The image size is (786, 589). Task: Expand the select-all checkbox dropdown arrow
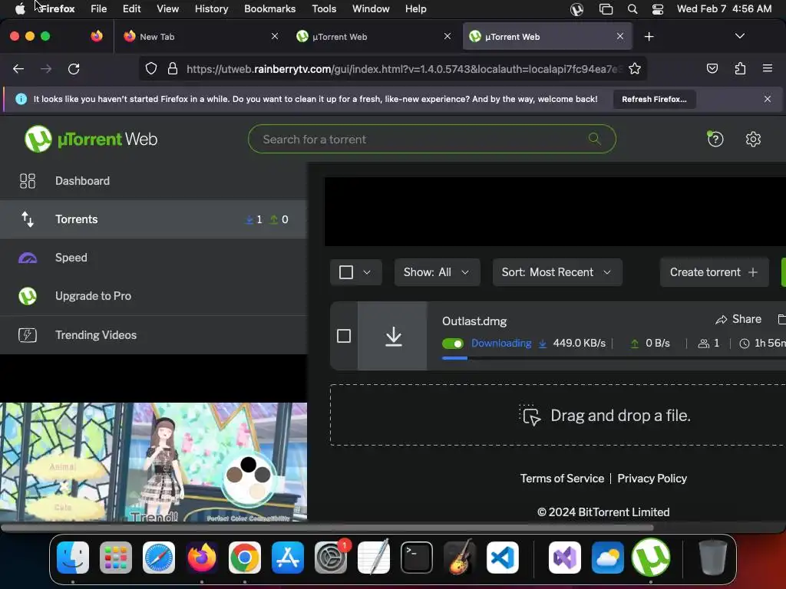point(367,272)
